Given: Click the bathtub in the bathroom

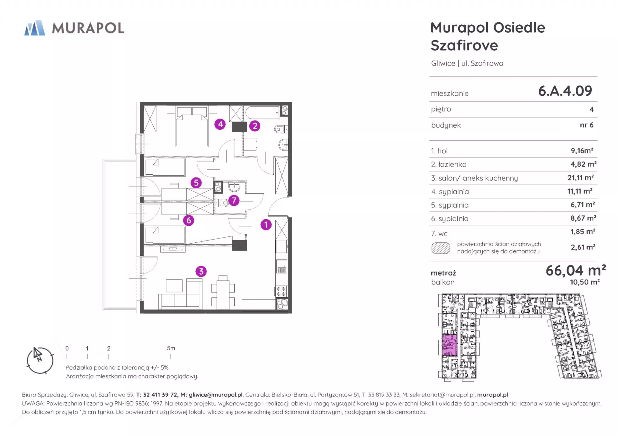Looking at the screenshot, I should pos(263,113).
